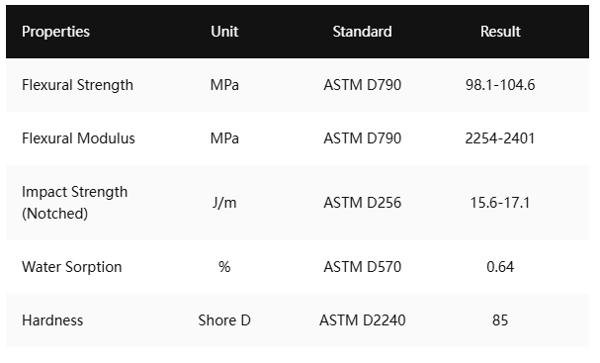The width and height of the screenshot is (600, 363).
Task: Select Impact Strength (Notched) cell
Action: click(x=74, y=203)
